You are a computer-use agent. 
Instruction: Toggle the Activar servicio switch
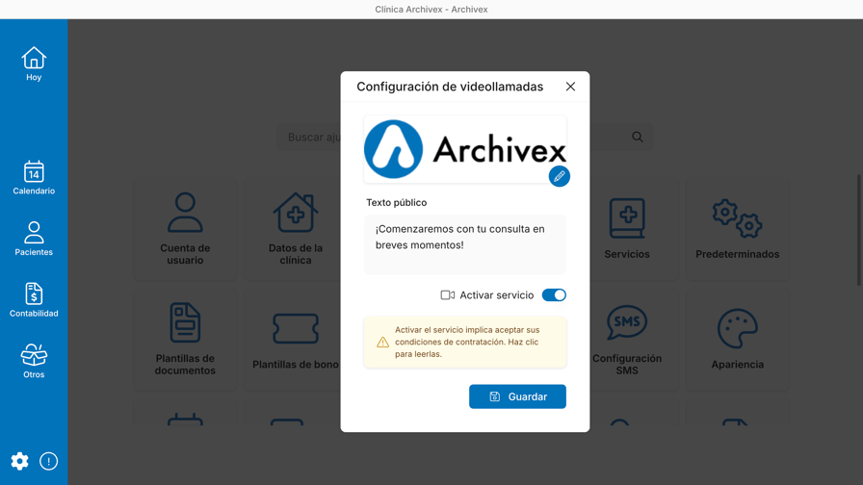[x=554, y=294]
